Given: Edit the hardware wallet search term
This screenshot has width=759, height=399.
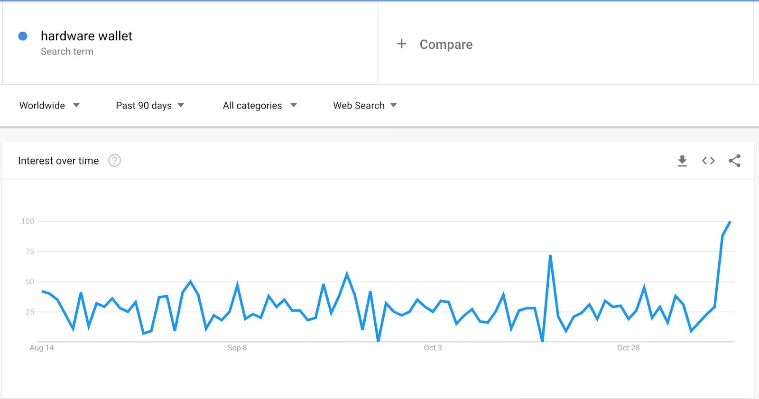Looking at the screenshot, I should tap(86, 36).
